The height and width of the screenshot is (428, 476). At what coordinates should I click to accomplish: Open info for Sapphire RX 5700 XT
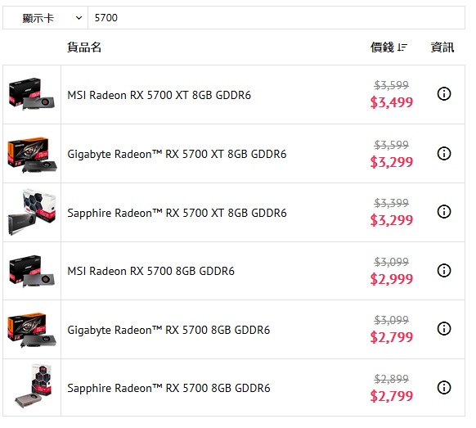click(444, 212)
